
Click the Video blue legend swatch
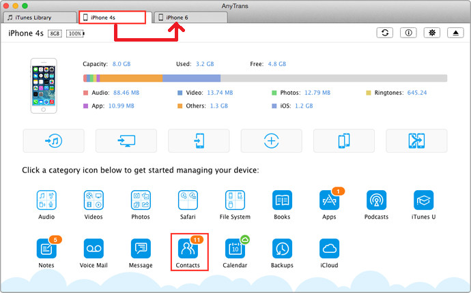click(180, 93)
